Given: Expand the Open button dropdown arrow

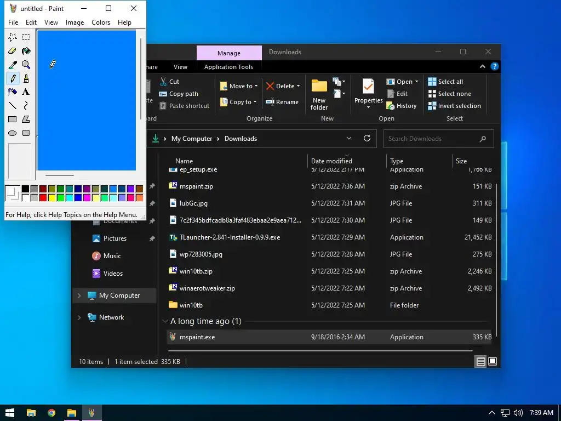Looking at the screenshot, I should coord(416,82).
